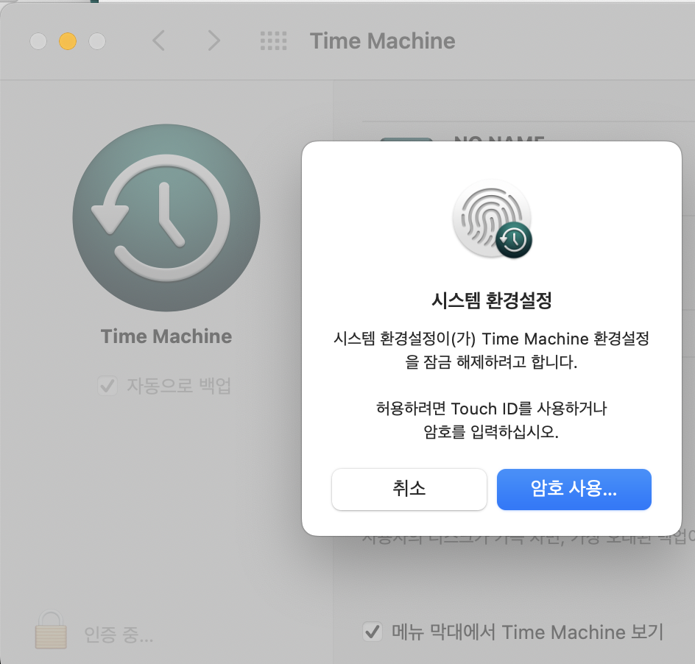Viewport: 695px width, 664px height.
Task: Click the small Time Machine badge on fingerprint
Action: point(514,240)
